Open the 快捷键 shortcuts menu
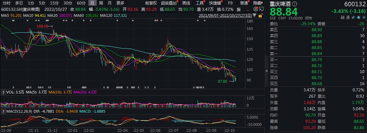The height and width of the screenshot is (133, 367). (216, 3)
